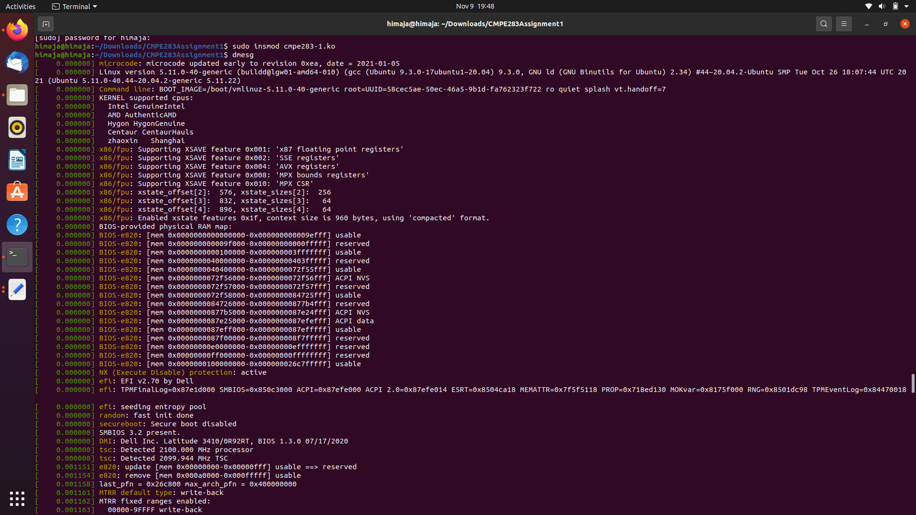This screenshot has height=515, width=916.
Task: Click the 'sudo insmod cmpe283-1.ko' command text
Action: click(284, 46)
